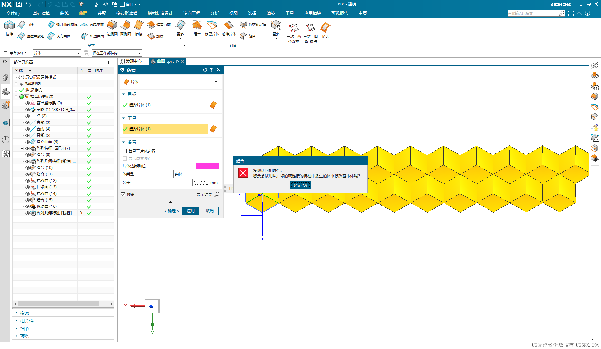Screen dimensions: 601x349
Task: Expand the 搜索 panel
Action: pyautogui.click(x=16, y=313)
